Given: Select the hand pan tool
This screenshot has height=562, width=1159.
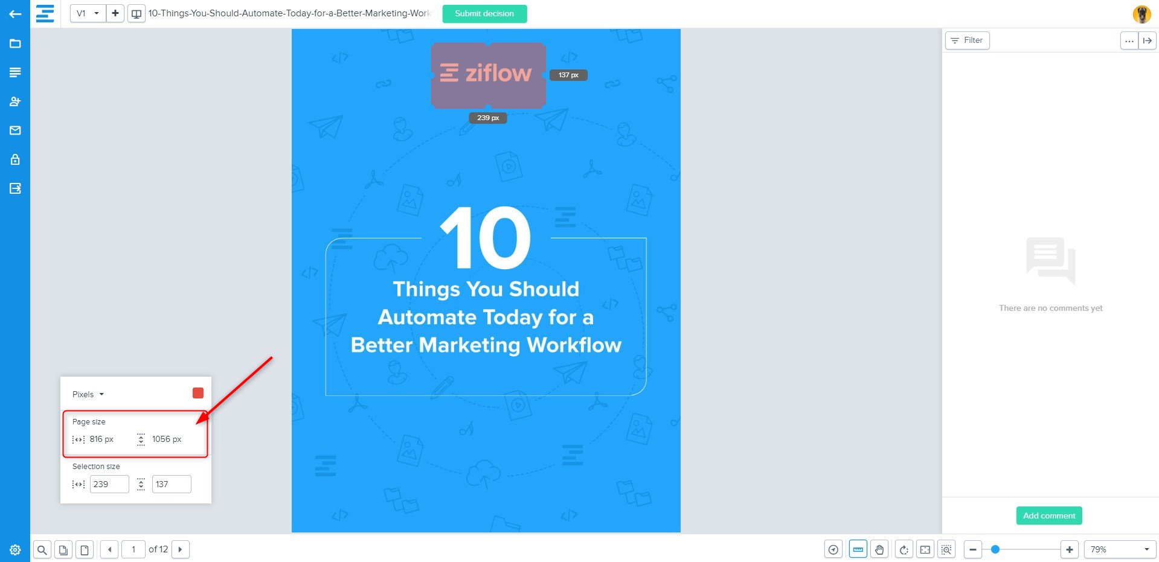Looking at the screenshot, I should 879,549.
